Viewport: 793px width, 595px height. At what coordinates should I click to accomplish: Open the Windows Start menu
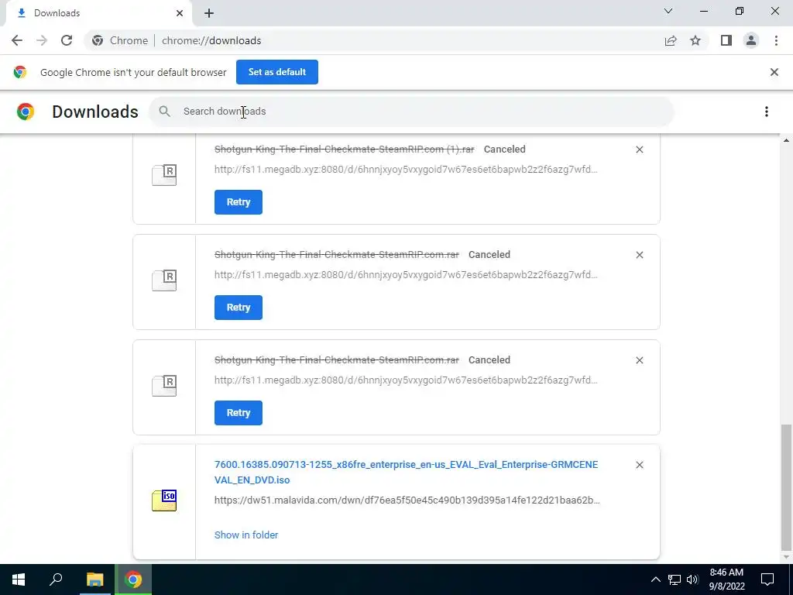tap(19, 580)
